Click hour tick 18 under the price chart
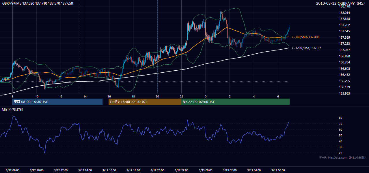Screen dimensions: 369x173 click(x=133, y=96)
